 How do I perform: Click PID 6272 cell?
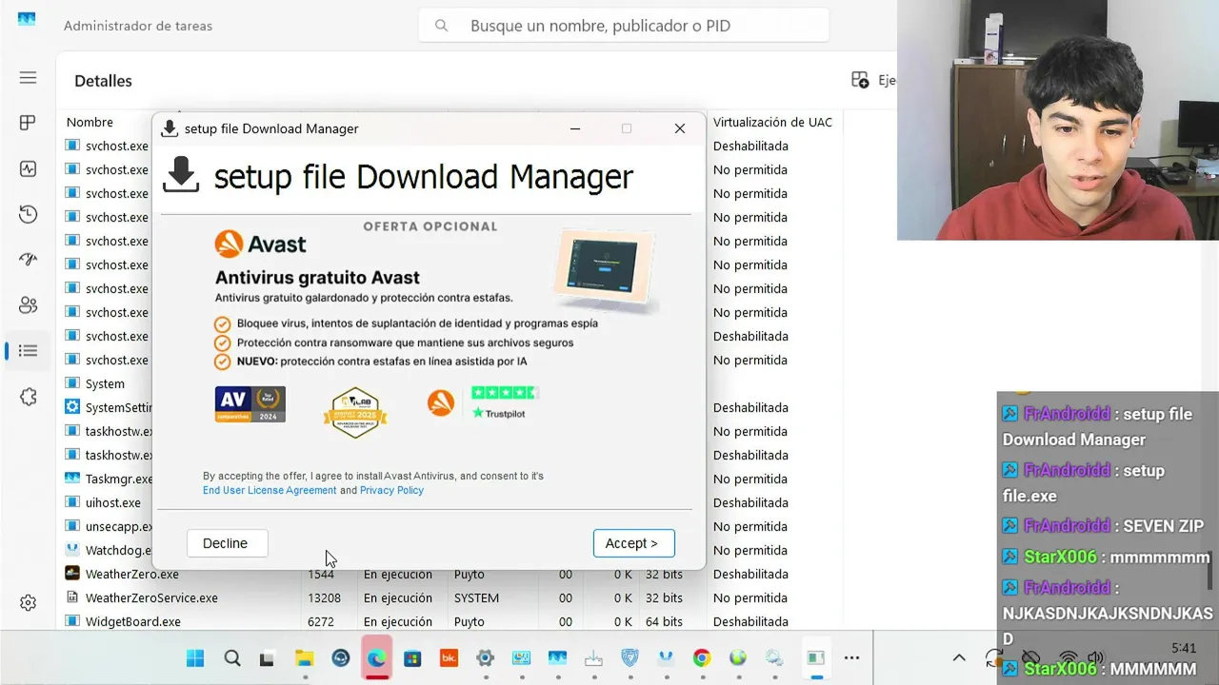(x=322, y=621)
